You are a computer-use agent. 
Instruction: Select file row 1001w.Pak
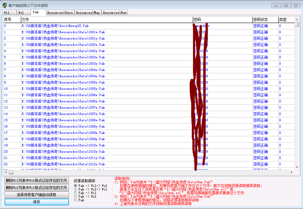(149, 32)
